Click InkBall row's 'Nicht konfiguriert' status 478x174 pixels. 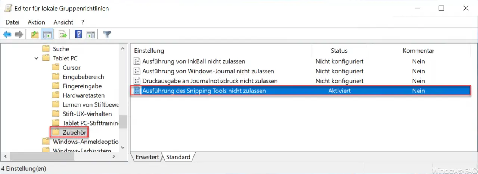pos(339,61)
